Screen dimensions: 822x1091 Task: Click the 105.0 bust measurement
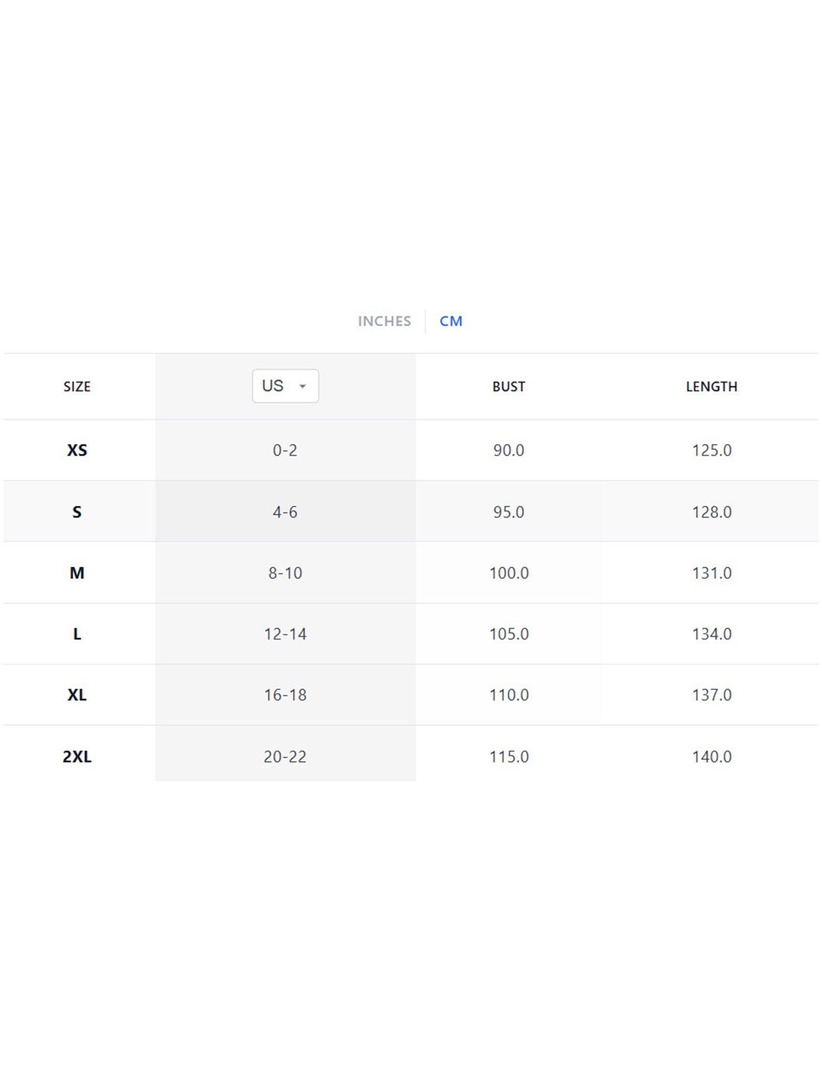[x=509, y=634]
